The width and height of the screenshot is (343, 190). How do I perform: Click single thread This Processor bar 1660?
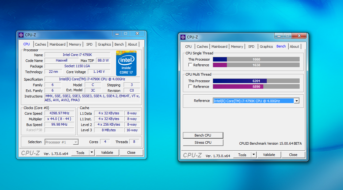(x=256, y=59)
